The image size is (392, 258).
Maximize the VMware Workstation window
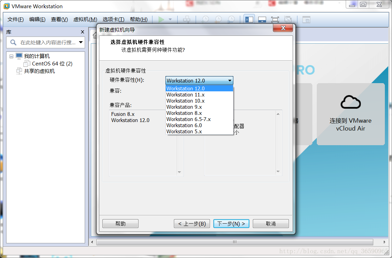click(x=363, y=4)
